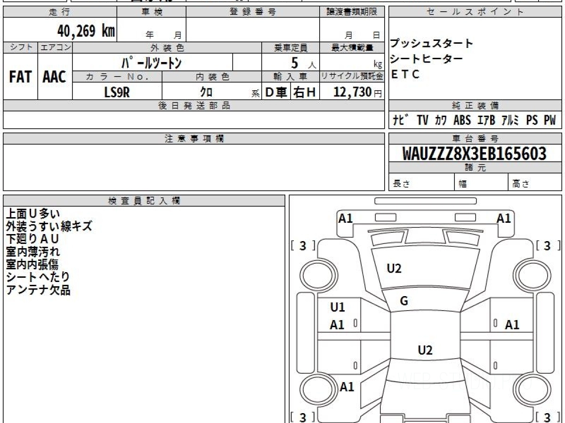The image size is (565, 423).
Task: Select the パールツートン exterior color value
Action: coord(152,62)
